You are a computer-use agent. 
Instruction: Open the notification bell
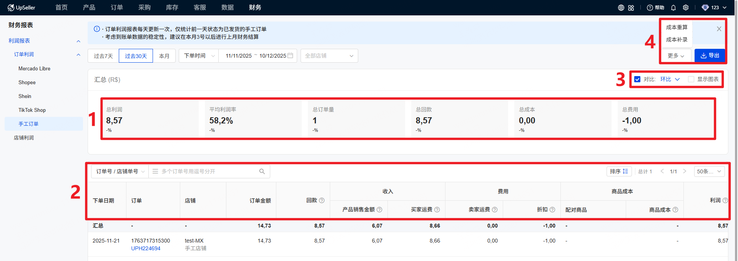click(673, 8)
